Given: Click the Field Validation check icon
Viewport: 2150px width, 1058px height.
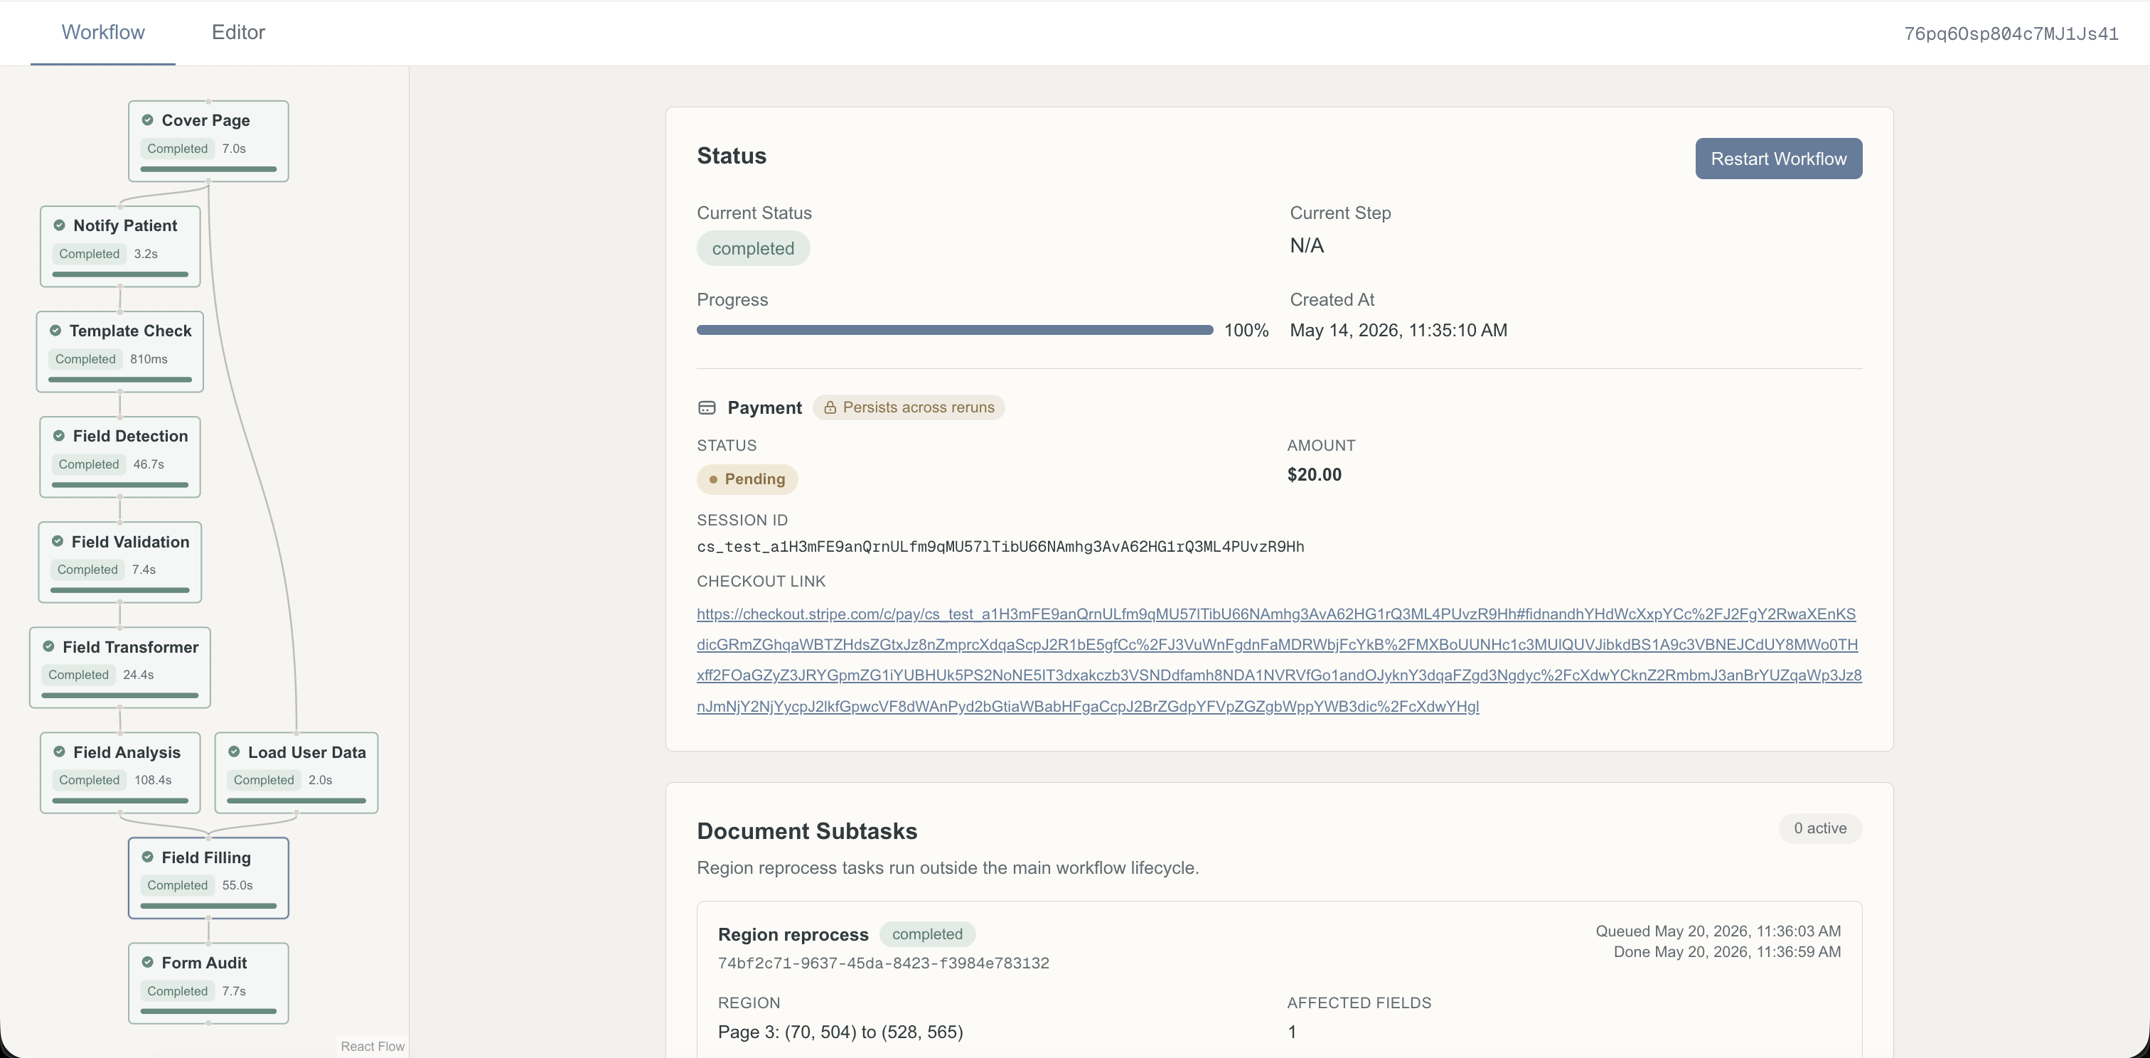Looking at the screenshot, I should [x=58, y=542].
